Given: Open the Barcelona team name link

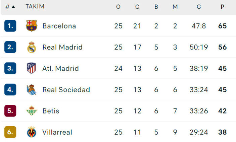Looking at the screenshot, I should point(59,26).
